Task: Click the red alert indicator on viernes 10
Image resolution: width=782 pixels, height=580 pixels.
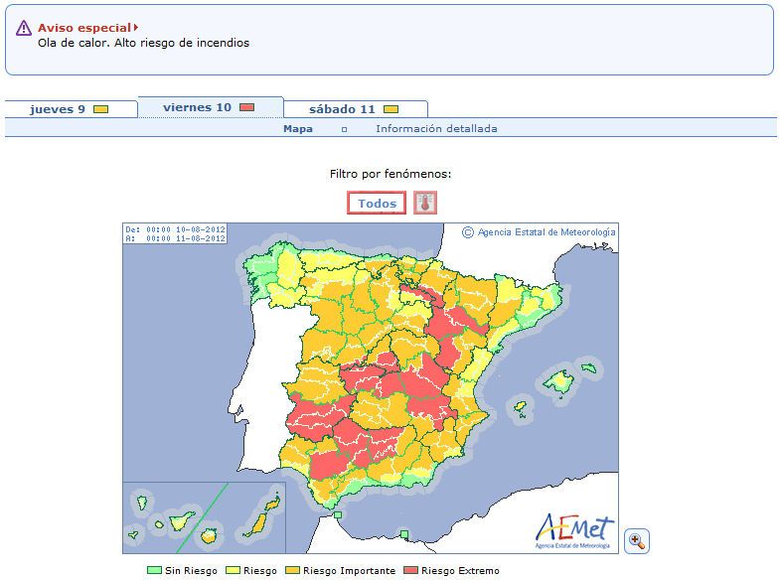Action: [x=247, y=107]
